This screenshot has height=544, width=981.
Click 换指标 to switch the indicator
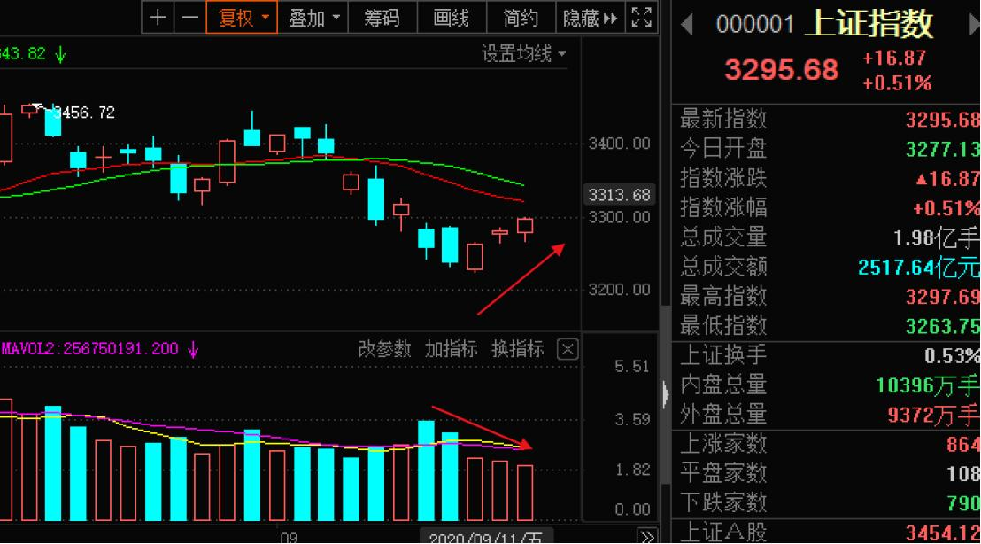tap(519, 349)
